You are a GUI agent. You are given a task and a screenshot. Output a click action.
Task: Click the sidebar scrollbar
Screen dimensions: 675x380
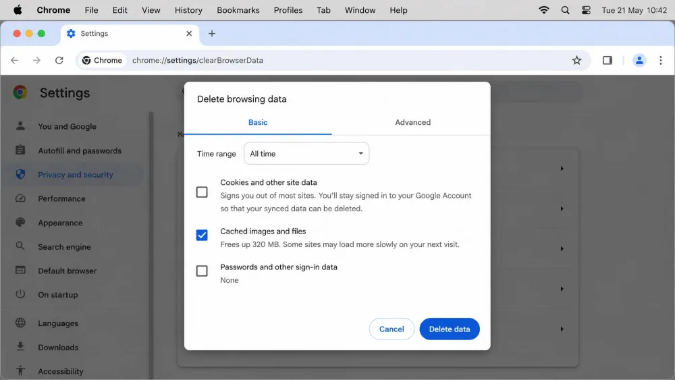click(151, 245)
